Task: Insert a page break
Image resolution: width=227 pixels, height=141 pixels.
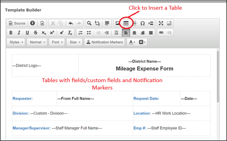Action: tap(151, 23)
